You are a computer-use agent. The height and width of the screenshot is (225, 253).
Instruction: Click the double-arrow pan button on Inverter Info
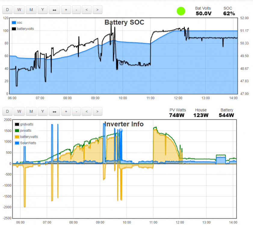[54, 111]
